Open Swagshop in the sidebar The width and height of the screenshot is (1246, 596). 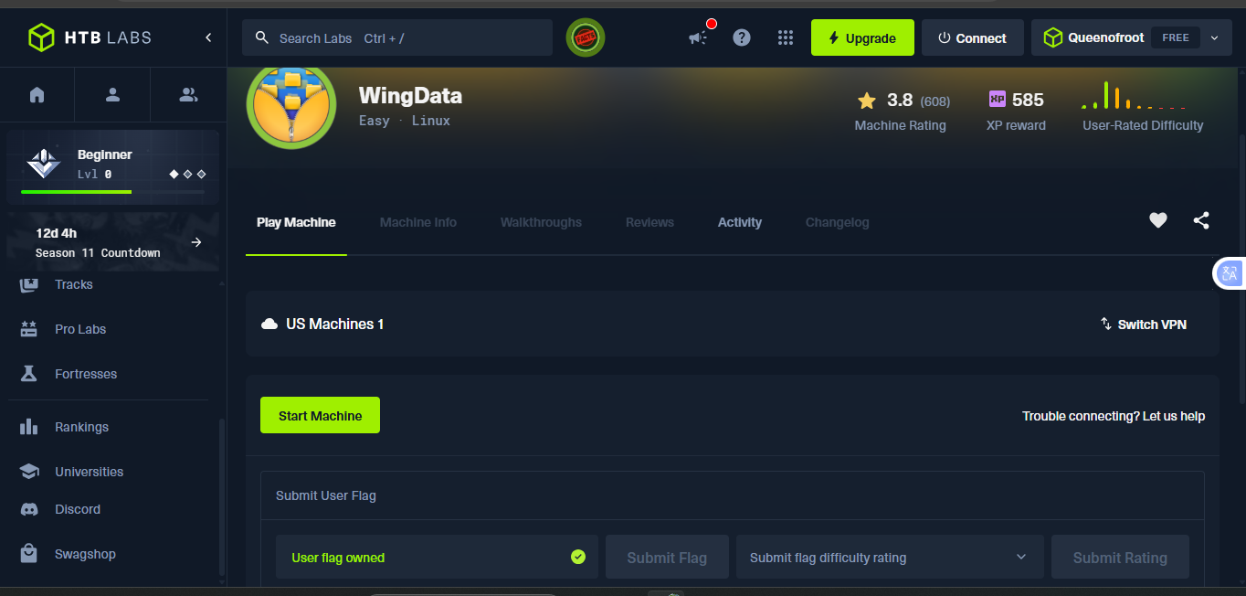click(x=85, y=554)
